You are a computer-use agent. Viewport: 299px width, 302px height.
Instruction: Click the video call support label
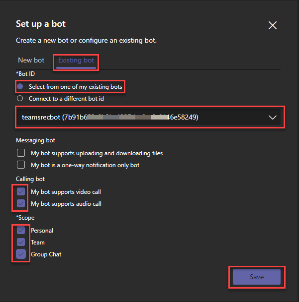(x=66, y=192)
